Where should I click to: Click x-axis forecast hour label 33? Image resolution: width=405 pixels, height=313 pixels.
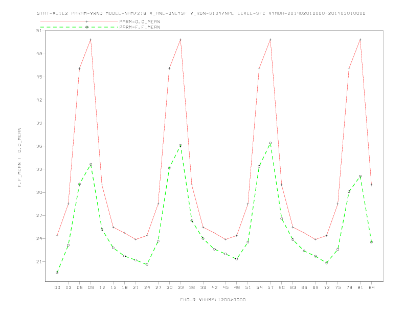tap(181, 287)
